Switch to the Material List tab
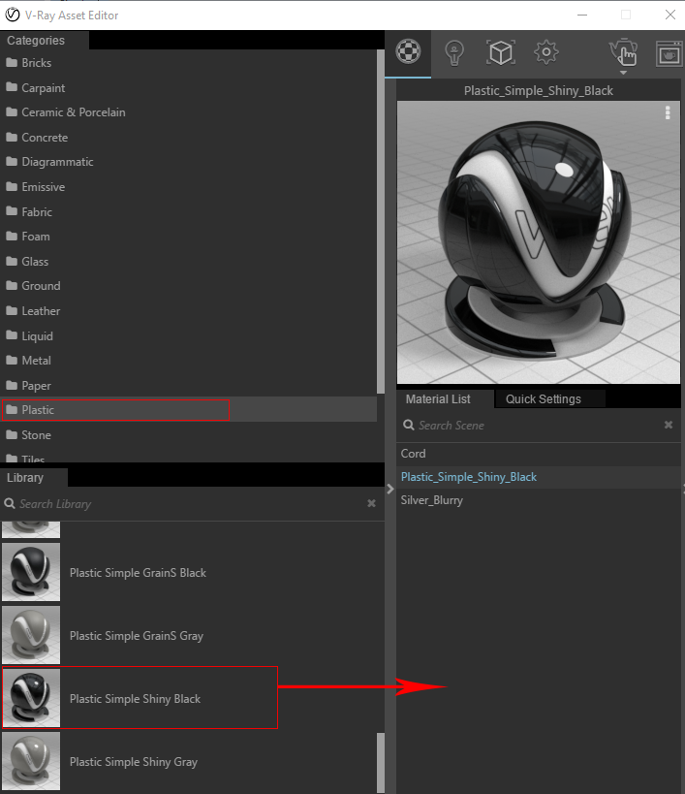The width and height of the screenshot is (685, 794). tap(445, 399)
